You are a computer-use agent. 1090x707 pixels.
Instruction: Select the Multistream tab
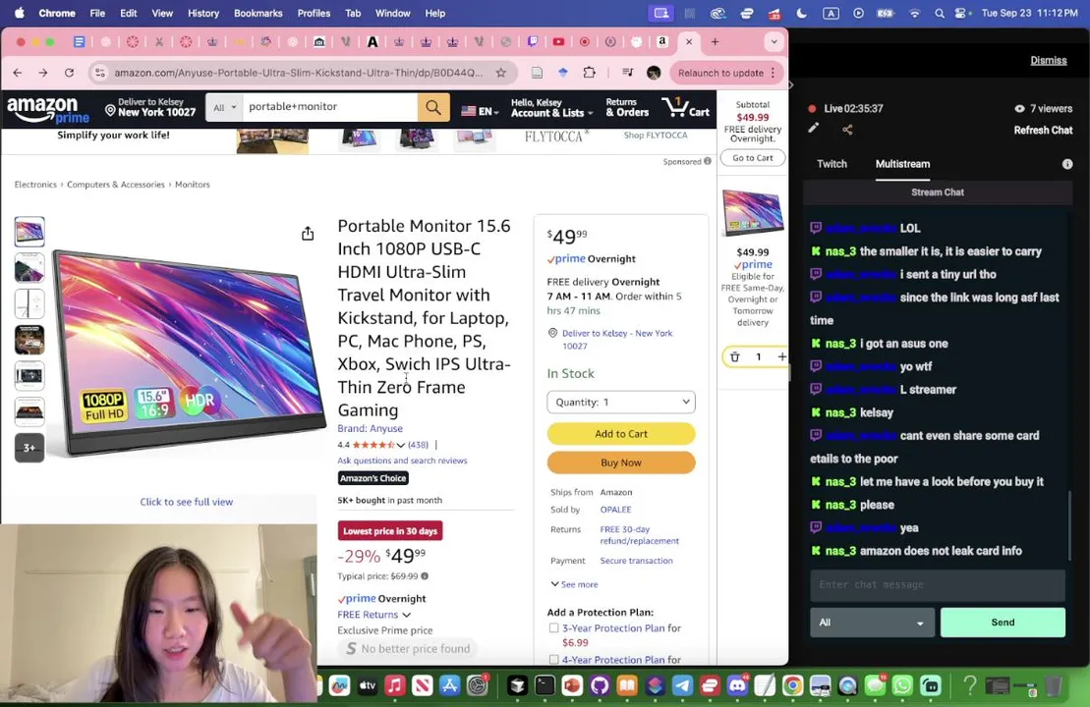[902, 164]
